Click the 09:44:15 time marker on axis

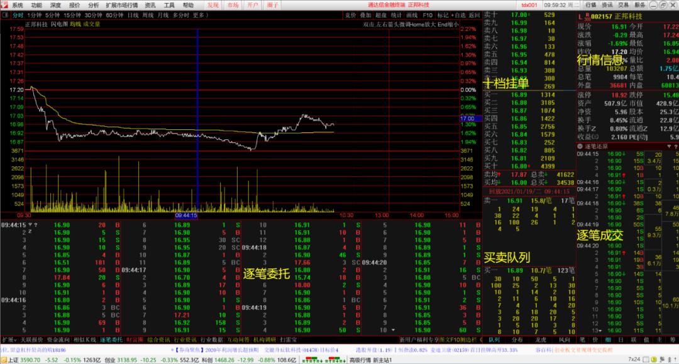pos(186,215)
